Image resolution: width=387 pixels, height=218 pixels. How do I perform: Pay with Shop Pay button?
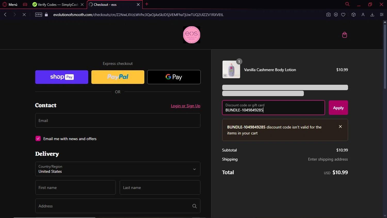pos(62,77)
